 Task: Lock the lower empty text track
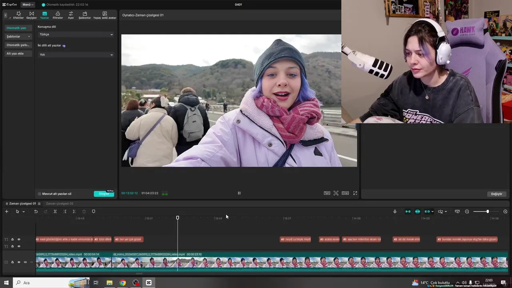(x=12, y=246)
